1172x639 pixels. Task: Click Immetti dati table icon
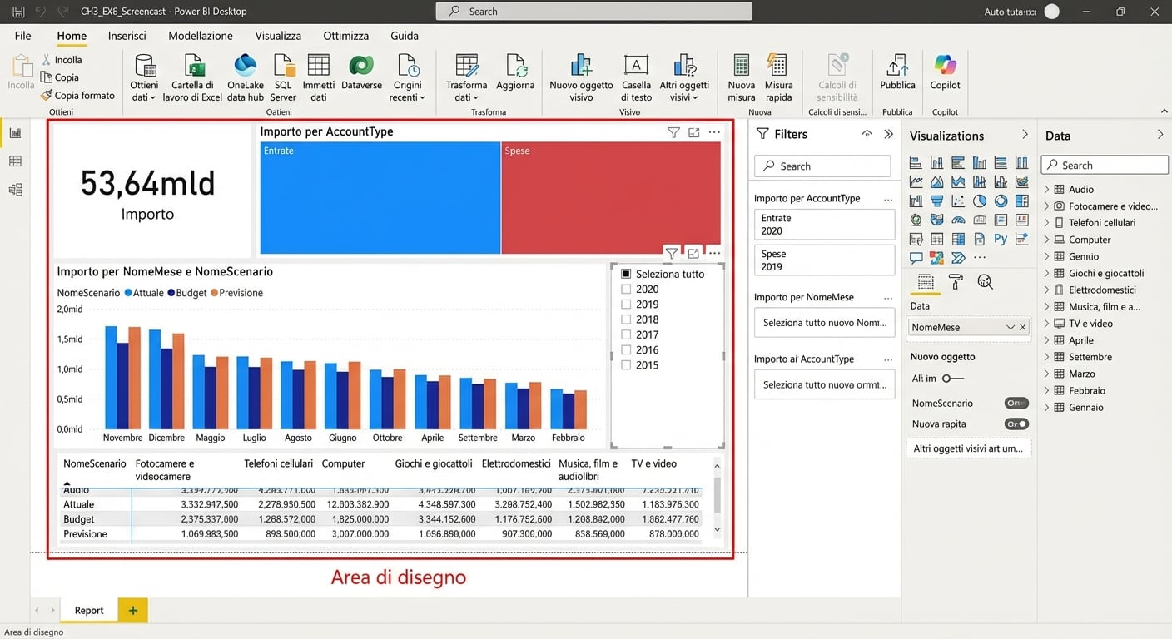[319, 66]
